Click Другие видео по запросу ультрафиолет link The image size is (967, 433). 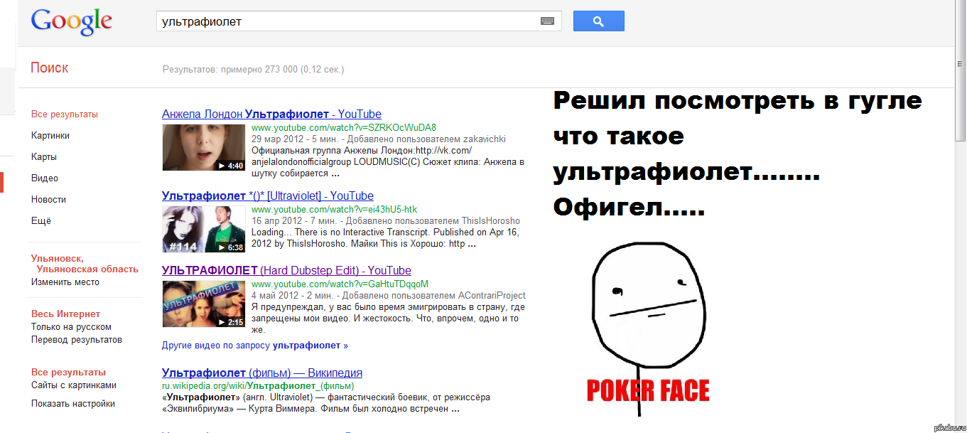click(255, 346)
